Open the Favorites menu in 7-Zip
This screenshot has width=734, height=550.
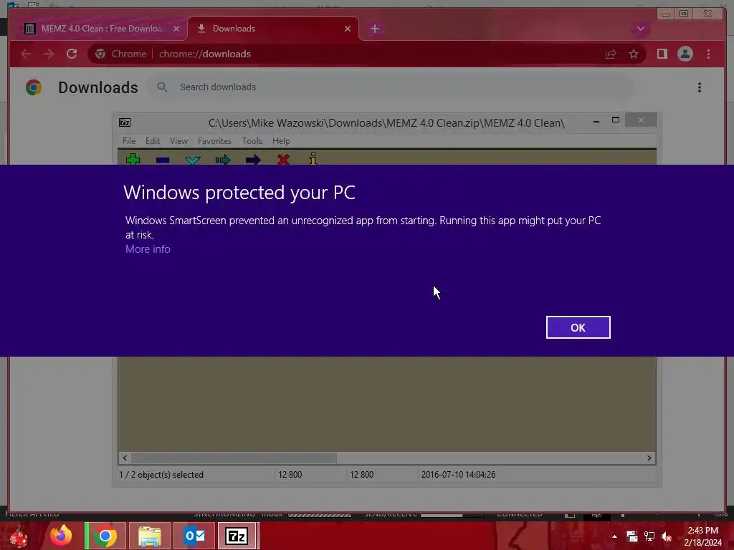pos(214,141)
